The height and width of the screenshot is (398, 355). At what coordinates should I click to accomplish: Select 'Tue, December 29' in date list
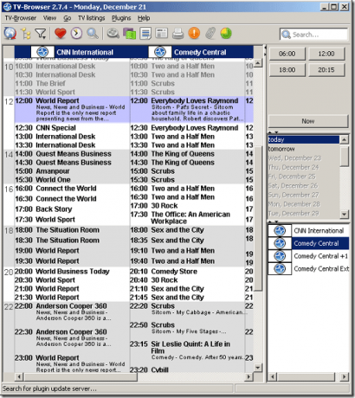click(x=304, y=214)
